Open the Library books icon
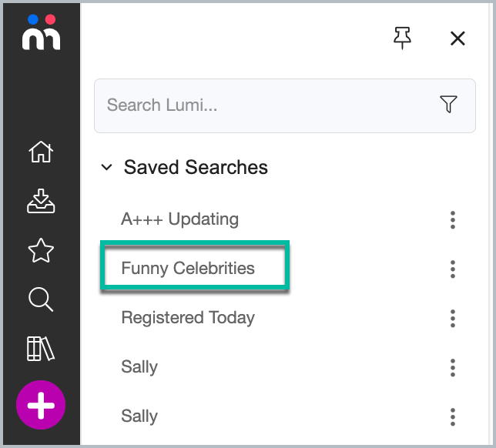This screenshot has width=496, height=448. (41, 349)
